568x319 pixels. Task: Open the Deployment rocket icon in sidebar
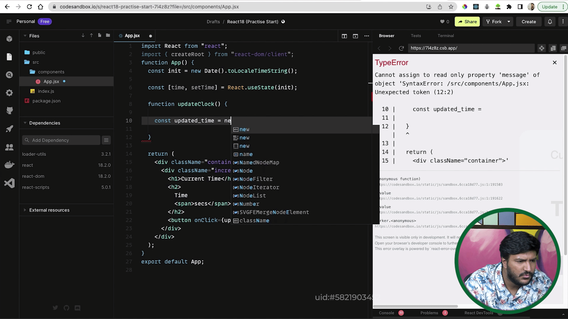pos(9,129)
